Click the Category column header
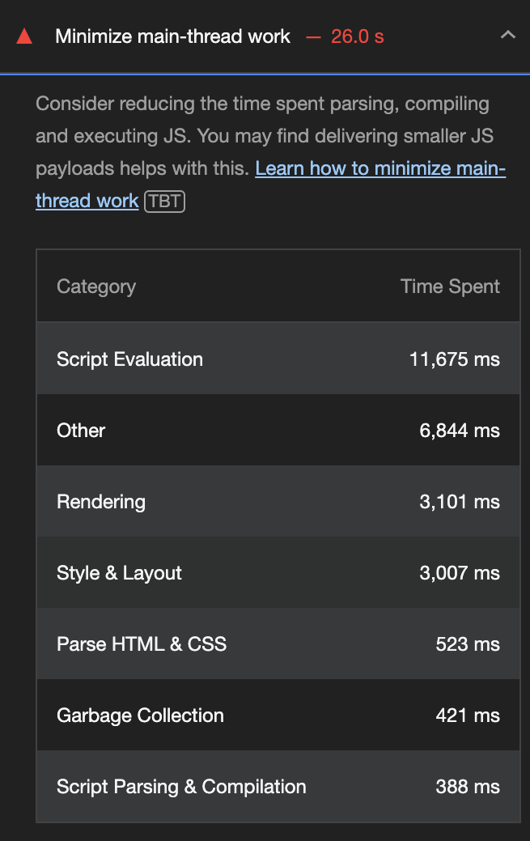 click(96, 287)
